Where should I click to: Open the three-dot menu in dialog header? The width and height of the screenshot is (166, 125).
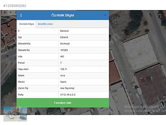pos(21,15)
